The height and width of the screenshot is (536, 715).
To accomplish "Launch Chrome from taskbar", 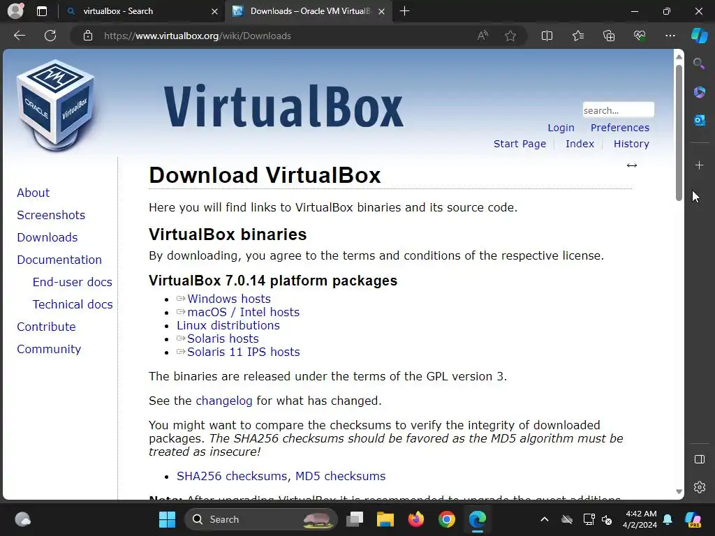I will pos(447,519).
